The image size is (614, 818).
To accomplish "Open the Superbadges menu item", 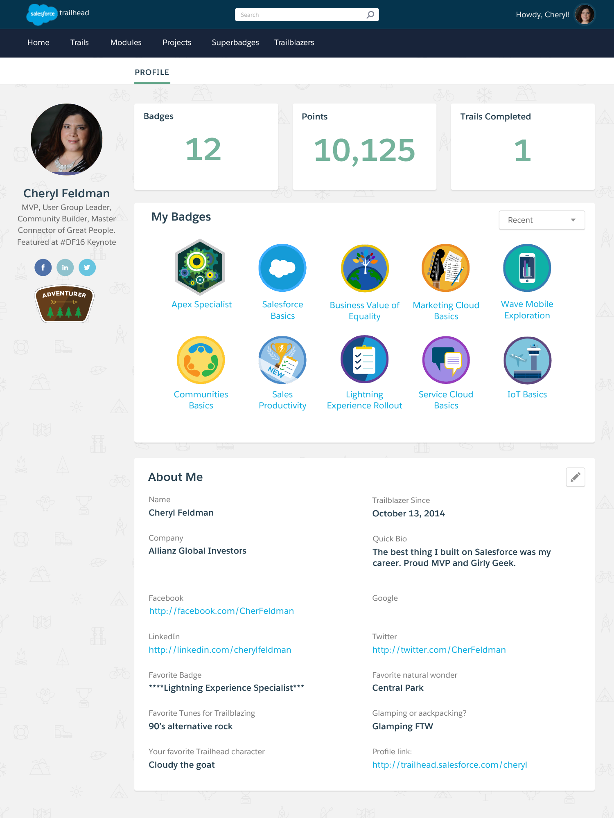I will click(x=235, y=43).
